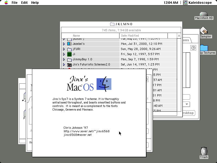Click date 'Sat, Jun 14, 1997, 1:23 PM'
The width and height of the screenshot is (217, 163).
[x=140, y=64]
